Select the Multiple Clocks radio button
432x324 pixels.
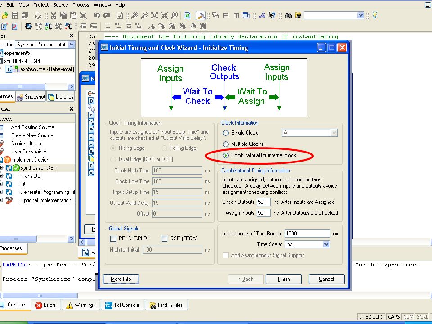[225, 144]
